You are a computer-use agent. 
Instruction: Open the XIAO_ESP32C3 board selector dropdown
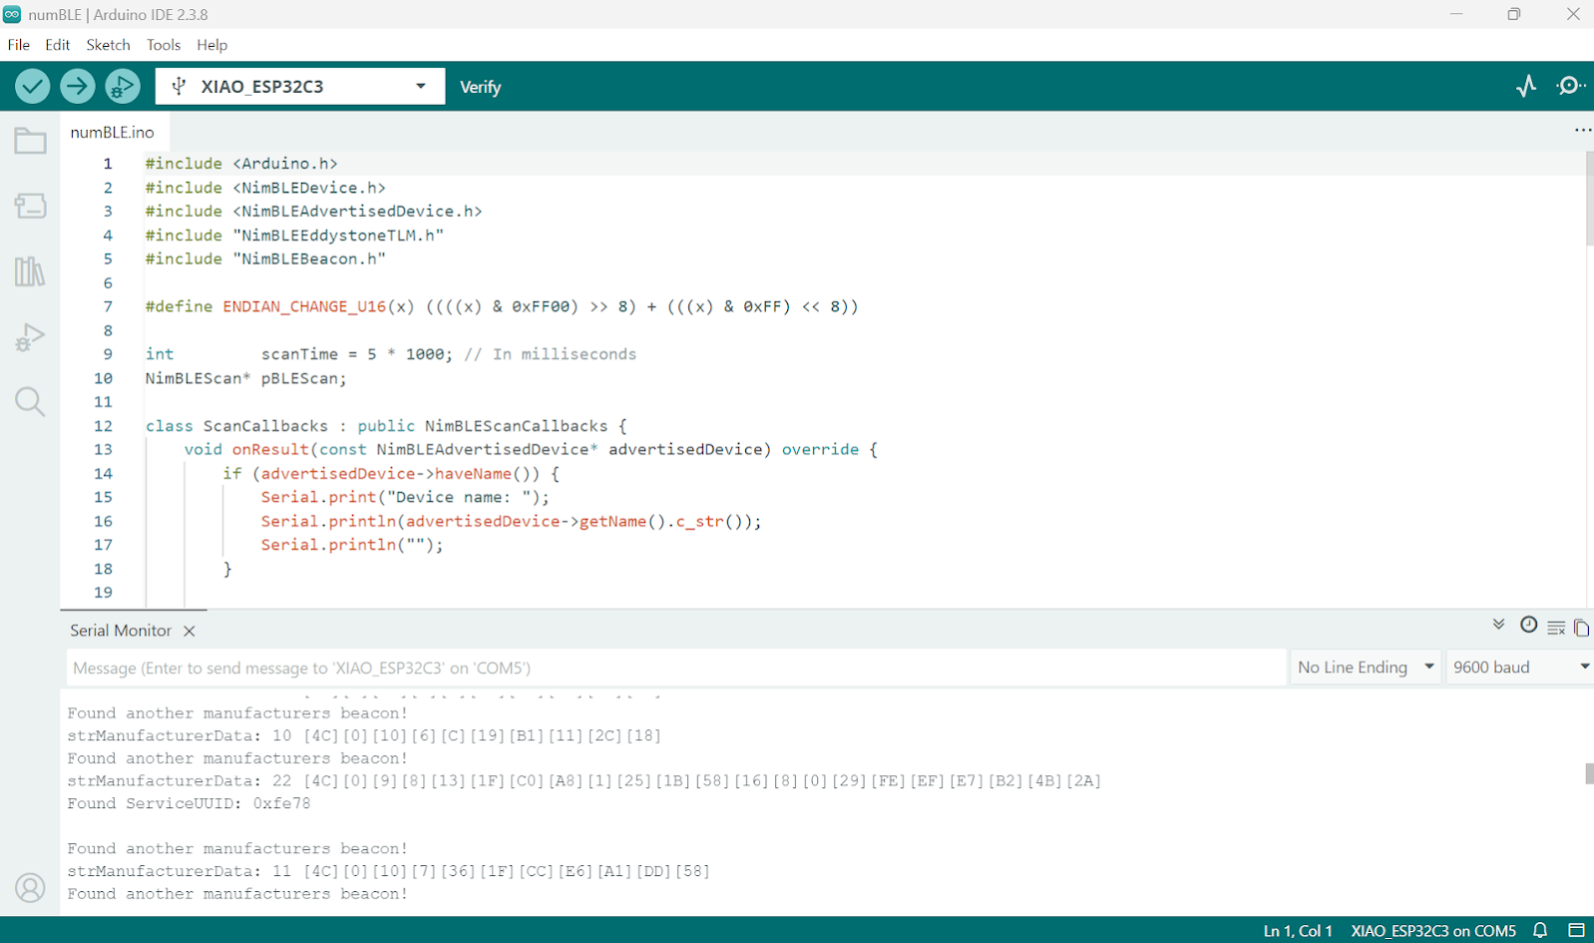(300, 87)
